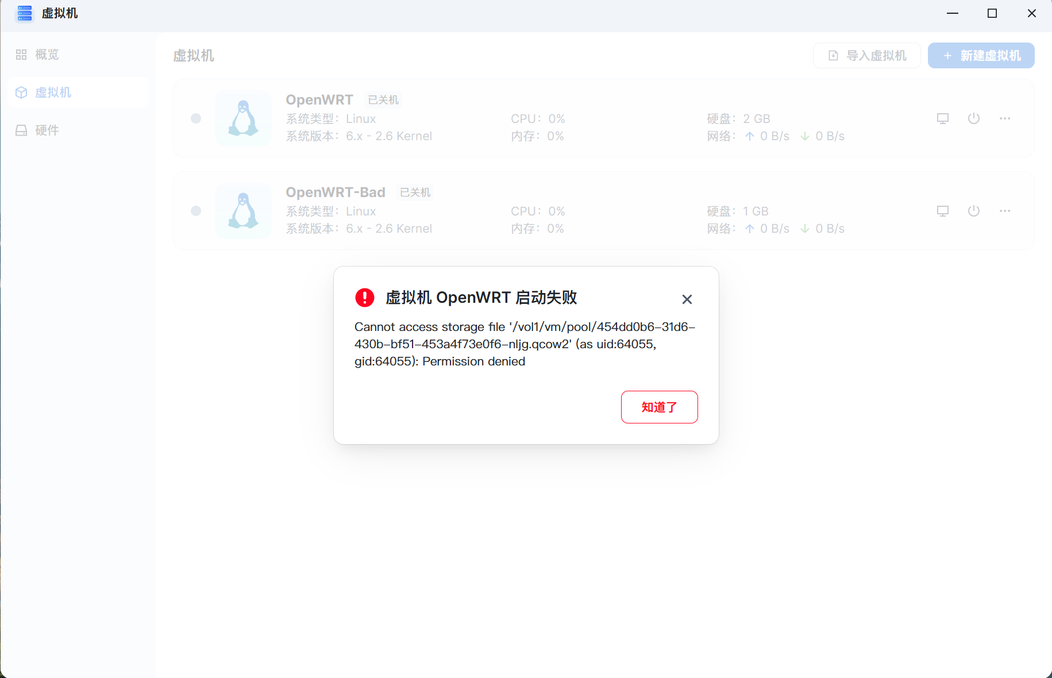Select 虚拟机 in the sidebar
The image size is (1052, 678).
(x=79, y=93)
